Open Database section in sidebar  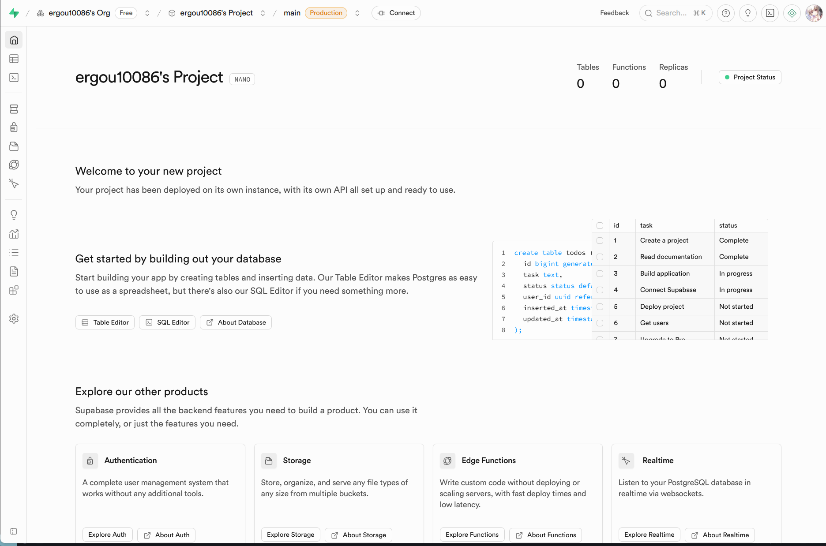click(x=14, y=109)
